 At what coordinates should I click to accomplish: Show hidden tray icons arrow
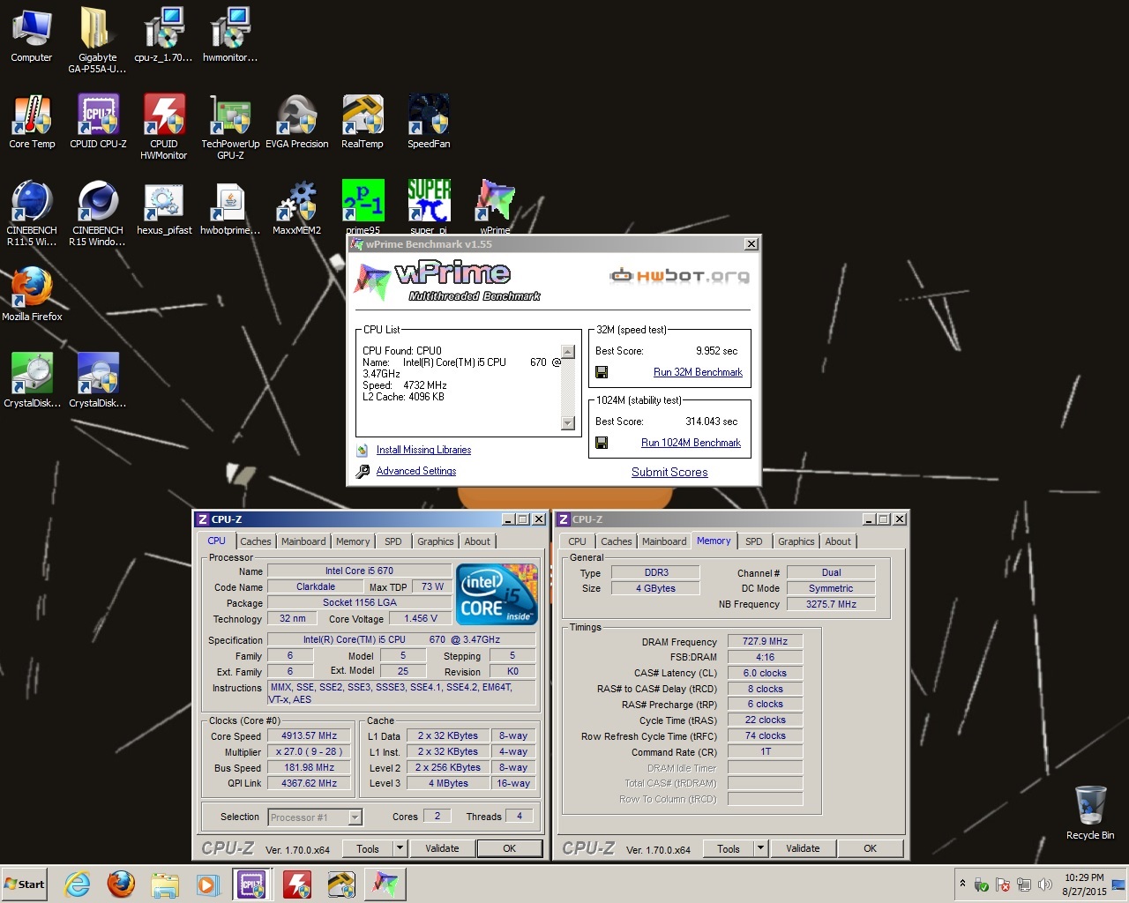pos(962,884)
